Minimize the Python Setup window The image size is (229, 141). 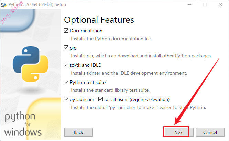click(189, 4)
